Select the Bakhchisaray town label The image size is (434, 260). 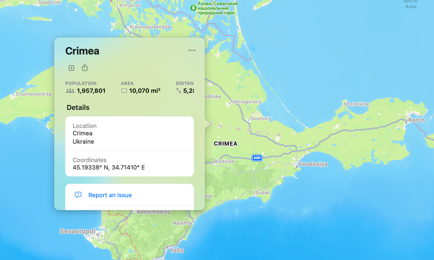[x=153, y=212]
